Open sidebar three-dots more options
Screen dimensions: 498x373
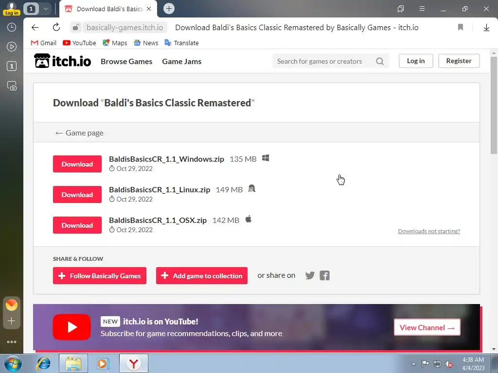point(12,342)
